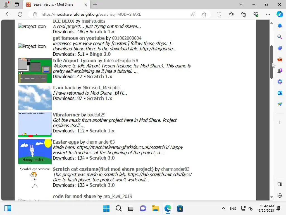This screenshot has width=286, height=215.
Task: Open sidebar Games chess icon
Action: [x=280, y=71]
